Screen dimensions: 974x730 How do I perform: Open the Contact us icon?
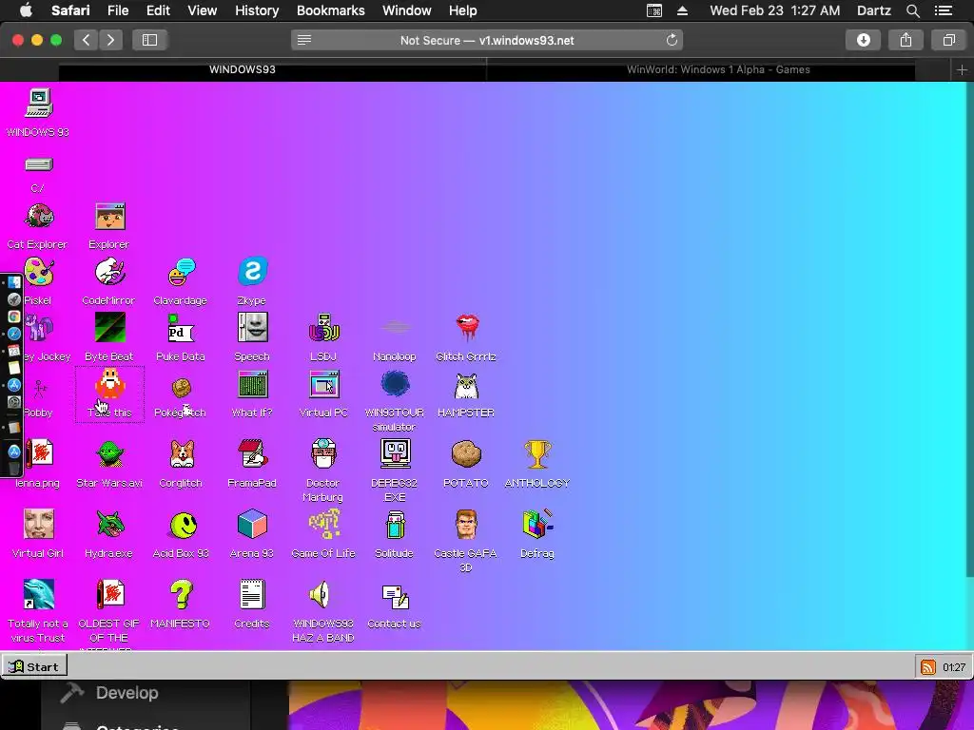coord(395,597)
